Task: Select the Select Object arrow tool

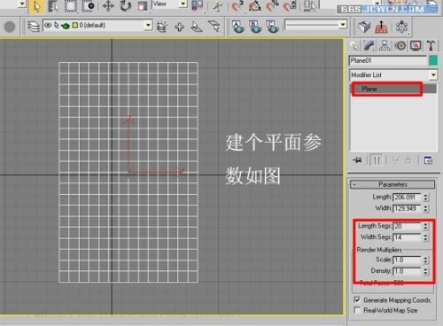Action: pos(36,6)
